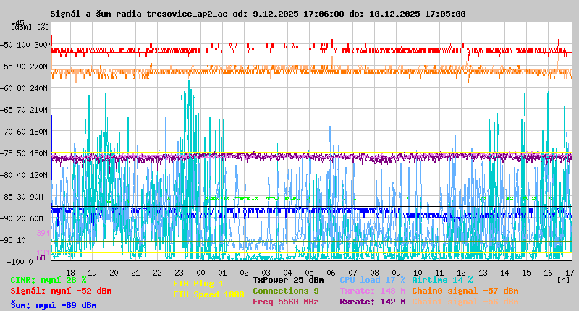579x311 pixels.
Task: Click the blue Šum legend entry
Action: [x=54, y=305]
